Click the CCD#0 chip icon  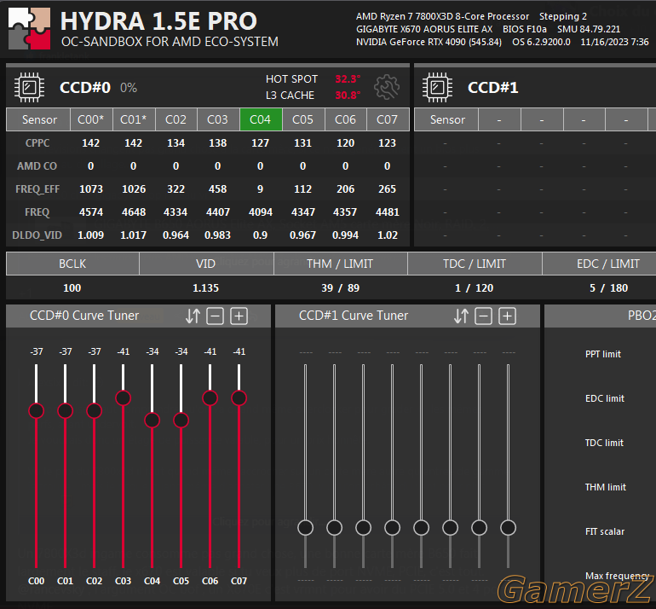pyautogui.click(x=29, y=88)
